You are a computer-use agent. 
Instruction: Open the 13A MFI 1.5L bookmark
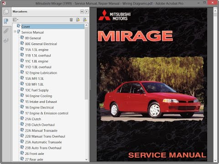(x=35, y=78)
